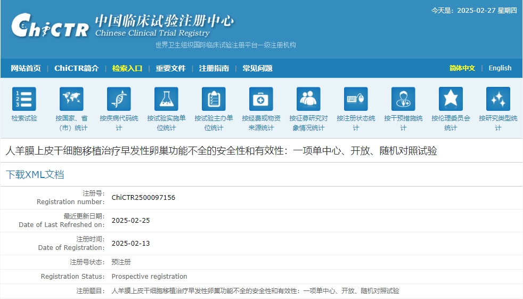Screen dimensions: 523x299
Task: Open the people recruitment status icon
Action: click(x=308, y=99)
